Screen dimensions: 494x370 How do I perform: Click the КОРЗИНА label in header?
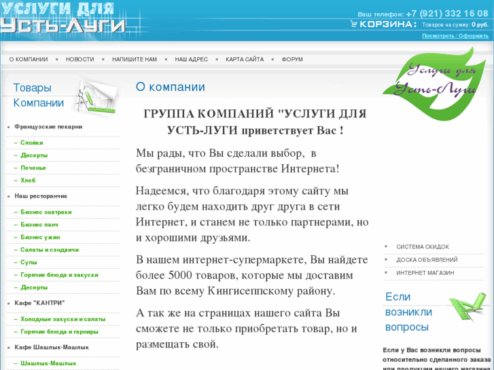tap(388, 24)
